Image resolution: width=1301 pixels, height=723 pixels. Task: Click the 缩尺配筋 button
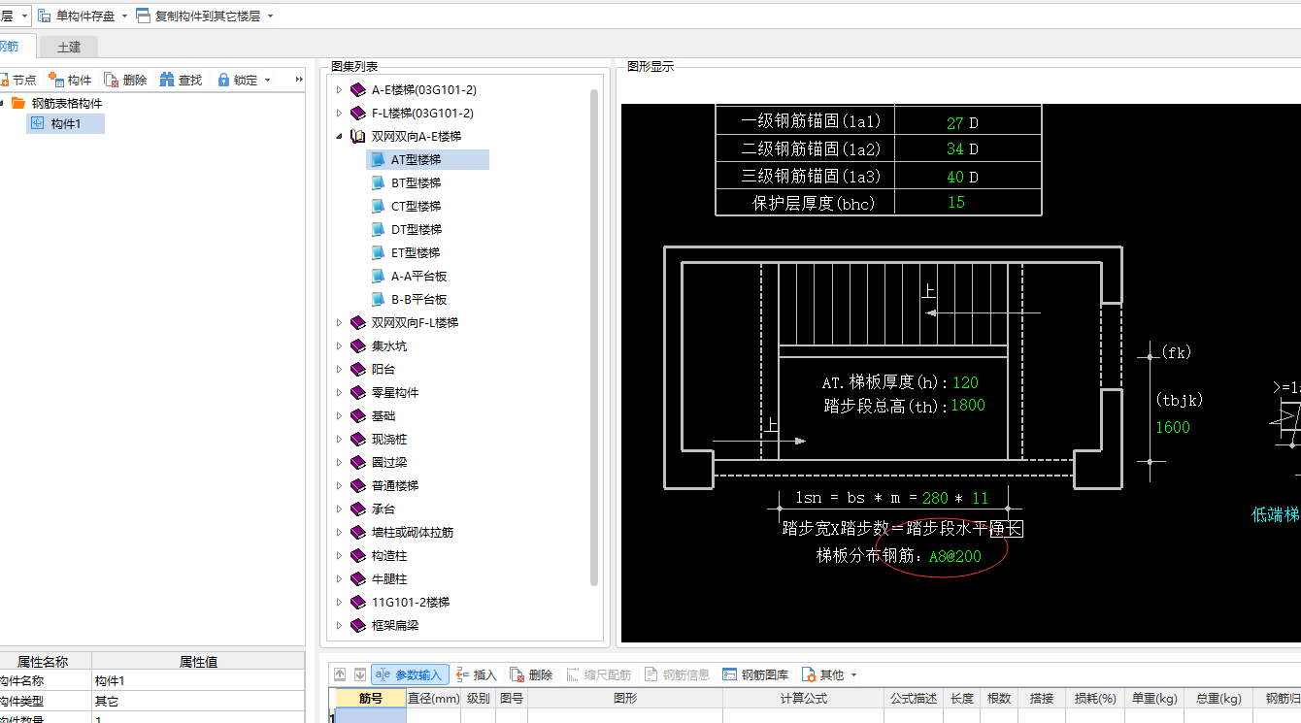(599, 674)
